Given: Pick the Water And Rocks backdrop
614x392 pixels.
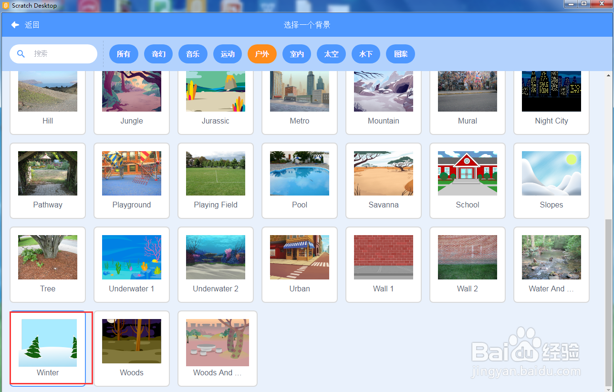Looking at the screenshot, I should (552, 265).
